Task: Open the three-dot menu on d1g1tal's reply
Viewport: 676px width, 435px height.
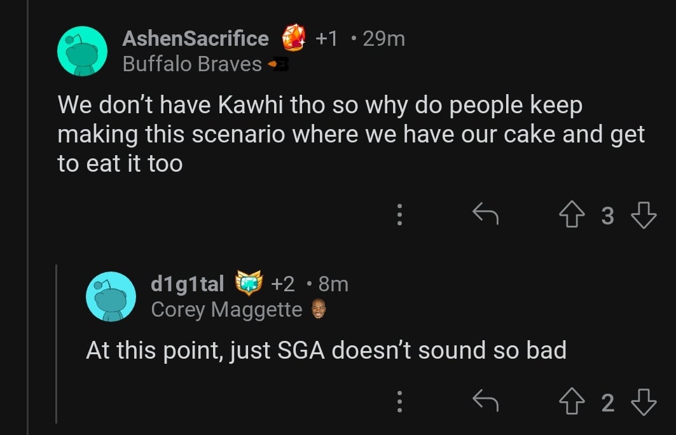Action: click(399, 402)
